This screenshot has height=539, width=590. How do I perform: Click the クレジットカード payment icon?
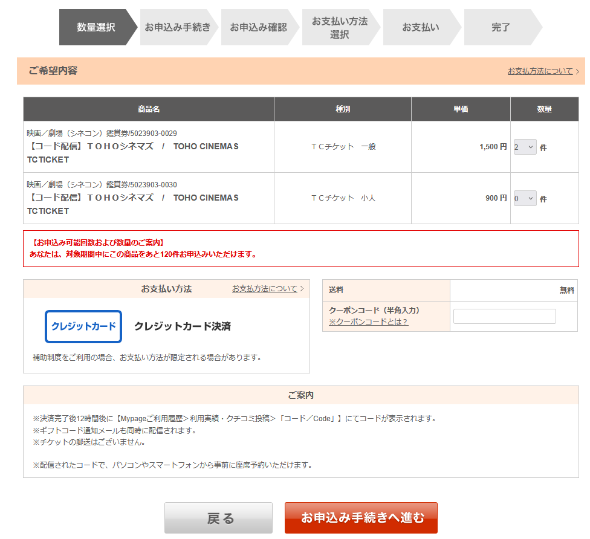(83, 326)
